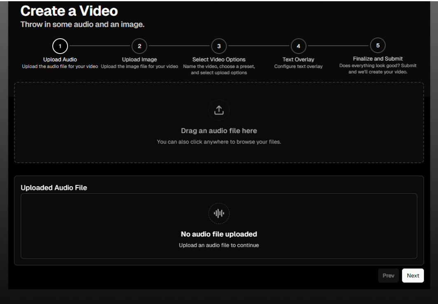The height and width of the screenshot is (304, 438).
Task: Open the Text Overlay step label
Action: [x=298, y=59]
